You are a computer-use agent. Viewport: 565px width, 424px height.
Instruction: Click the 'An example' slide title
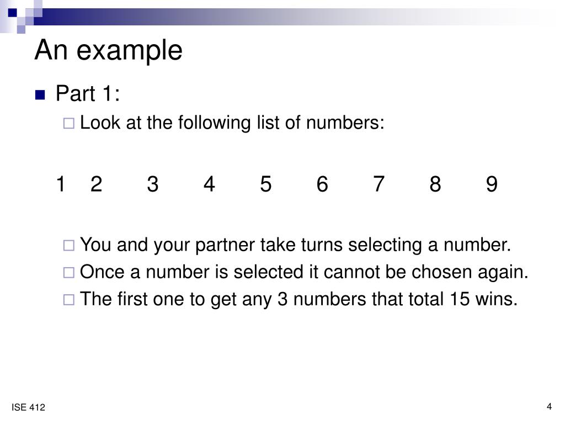109,50
